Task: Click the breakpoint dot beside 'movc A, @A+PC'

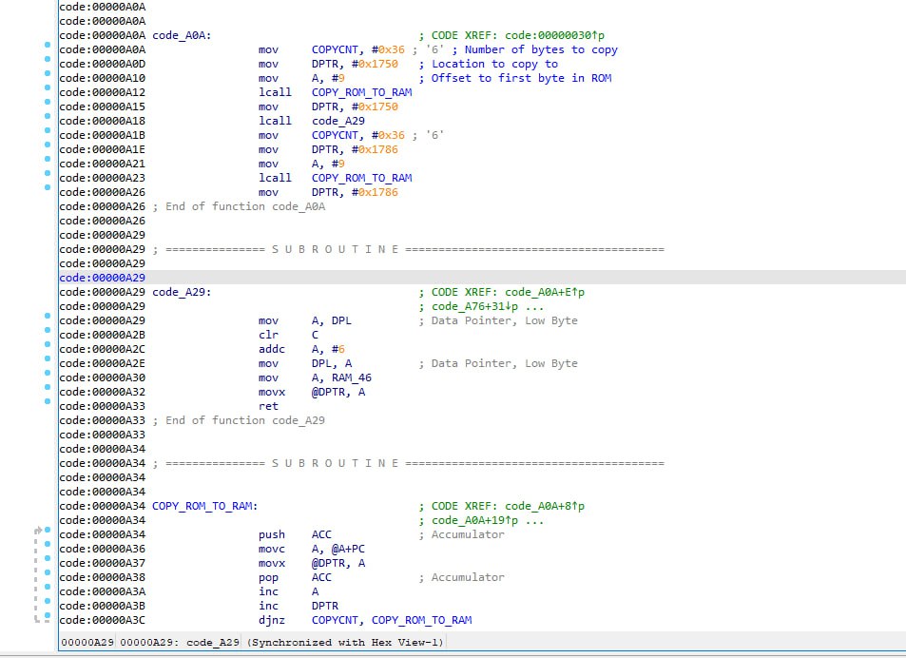Action: coord(47,545)
